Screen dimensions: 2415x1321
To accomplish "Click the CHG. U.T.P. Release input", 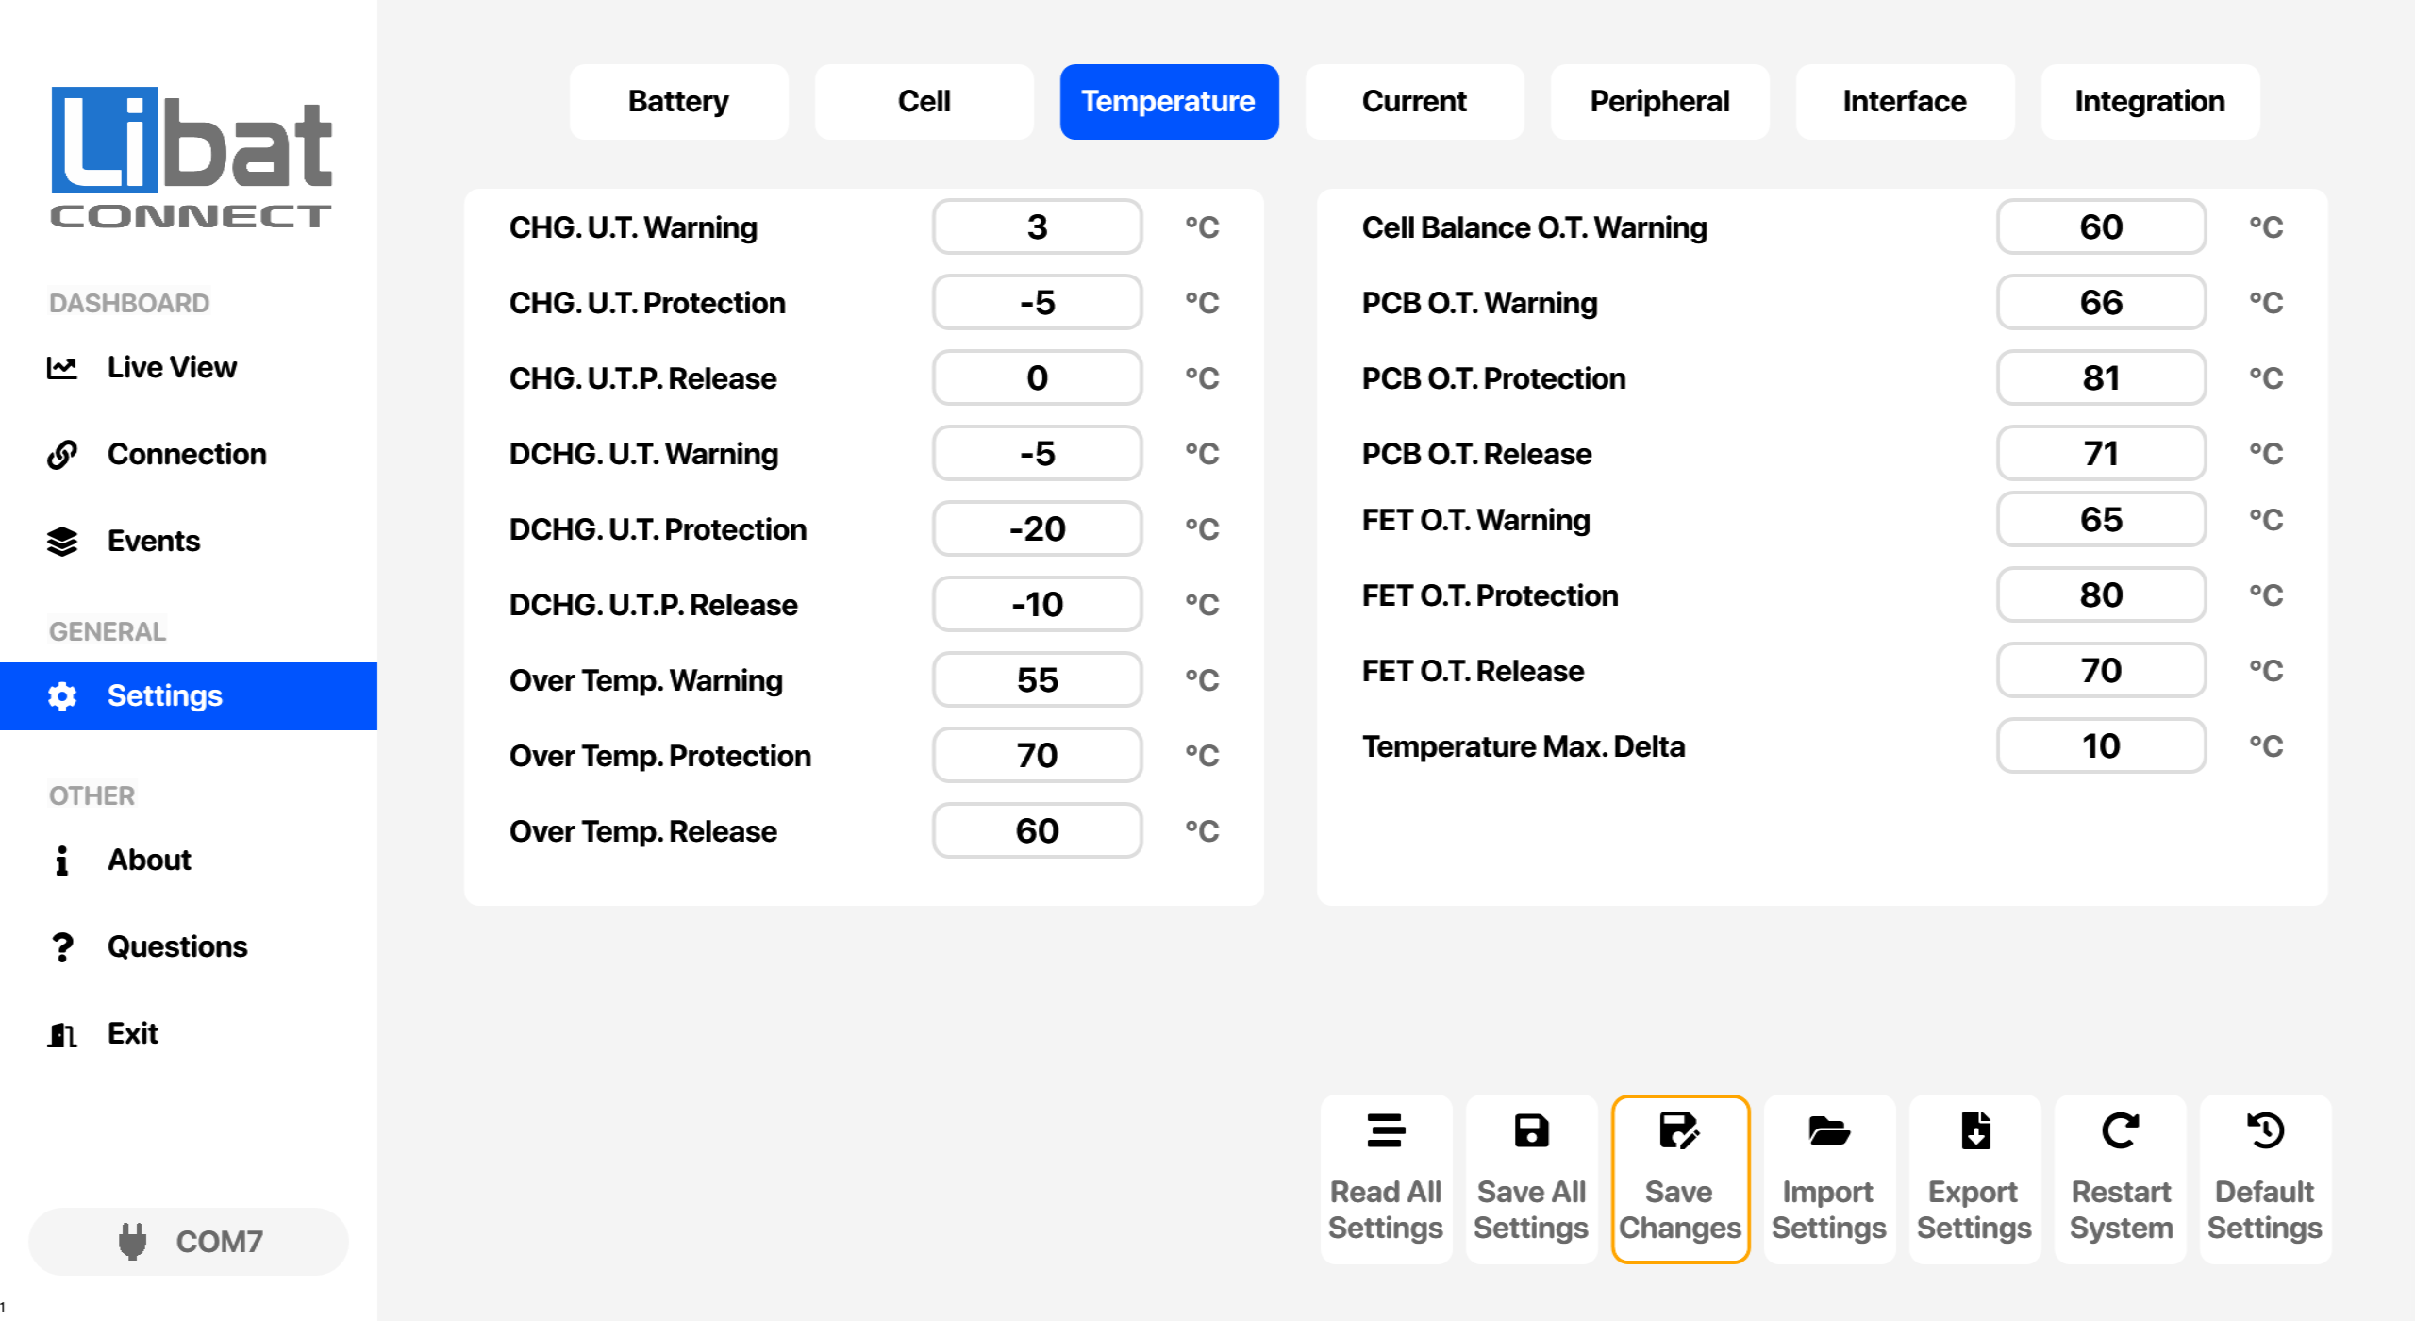I will pyautogui.click(x=1037, y=377).
